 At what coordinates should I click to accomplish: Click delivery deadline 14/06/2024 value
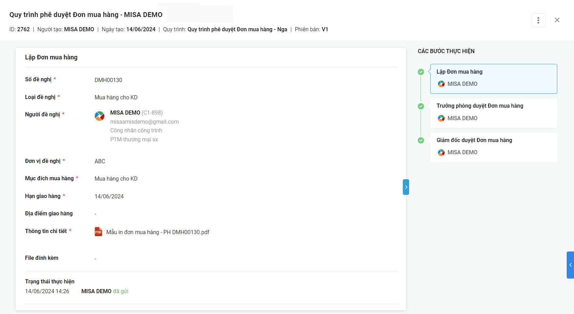109,196
